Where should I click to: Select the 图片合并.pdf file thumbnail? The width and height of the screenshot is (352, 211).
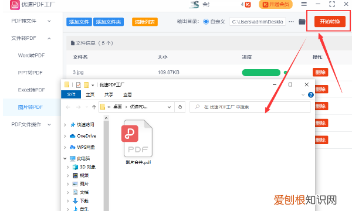coord(138,138)
